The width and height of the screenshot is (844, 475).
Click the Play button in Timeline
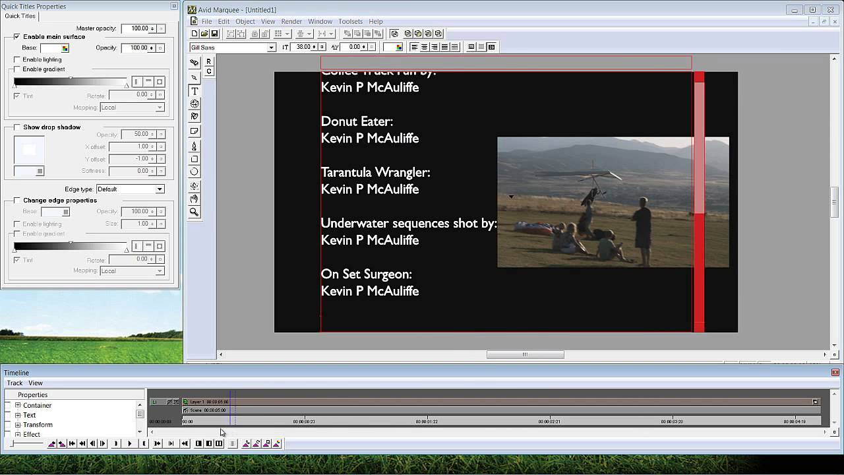[x=130, y=443]
